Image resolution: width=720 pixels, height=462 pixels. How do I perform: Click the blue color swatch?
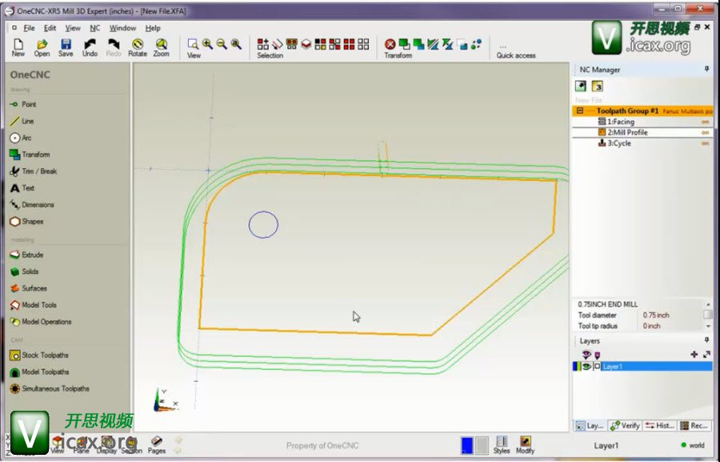coord(466,445)
